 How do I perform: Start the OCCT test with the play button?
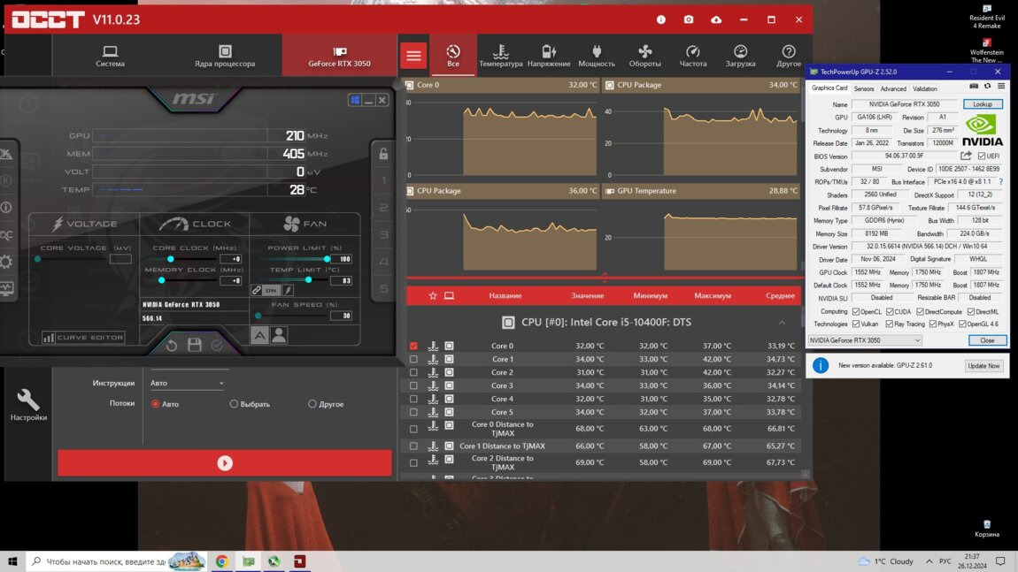pos(225,462)
